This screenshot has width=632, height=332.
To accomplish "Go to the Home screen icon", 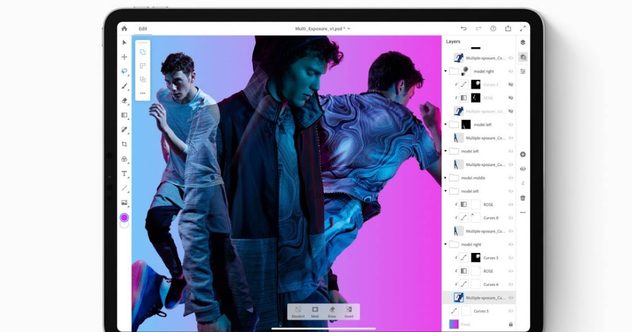I will (124, 28).
